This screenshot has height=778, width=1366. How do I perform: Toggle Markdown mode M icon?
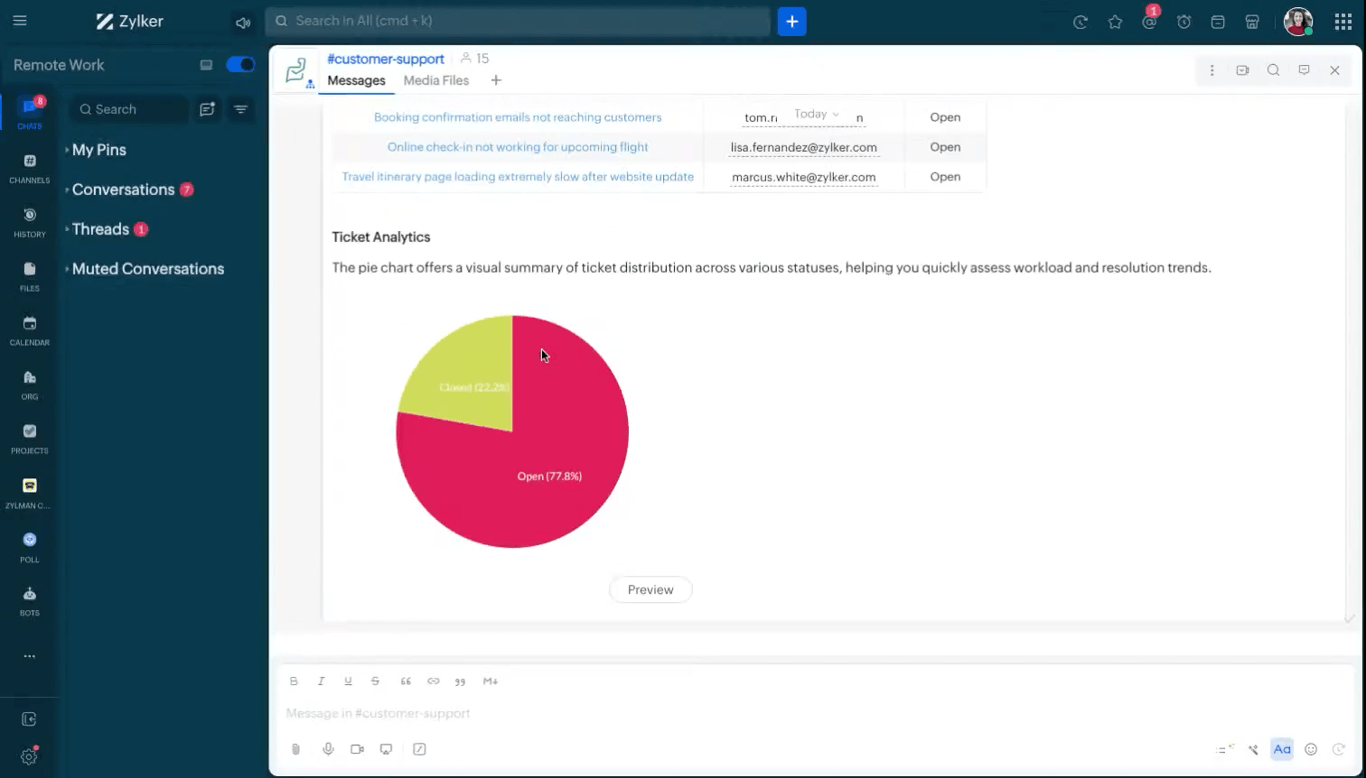tap(491, 681)
